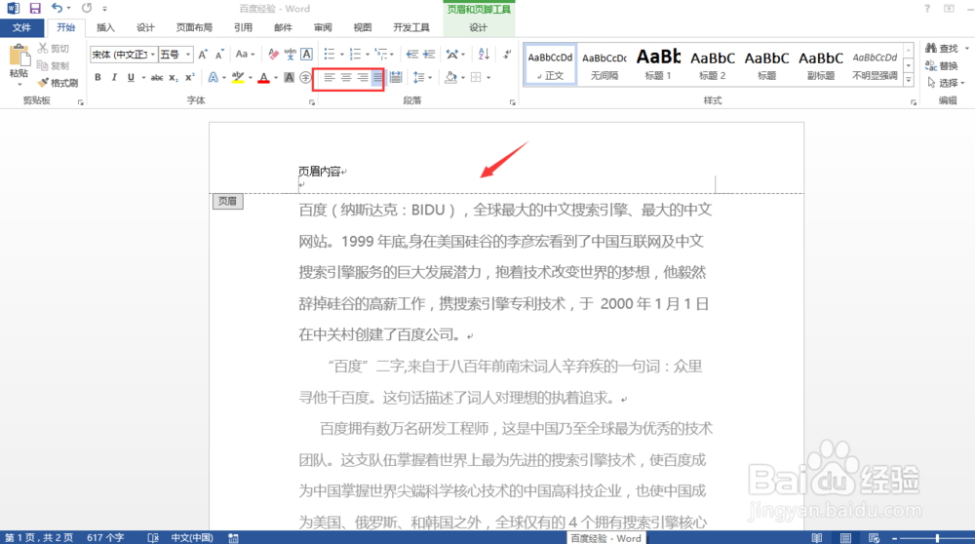Click the Redo icon
The height and width of the screenshot is (544, 975).
tap(87, 8)
